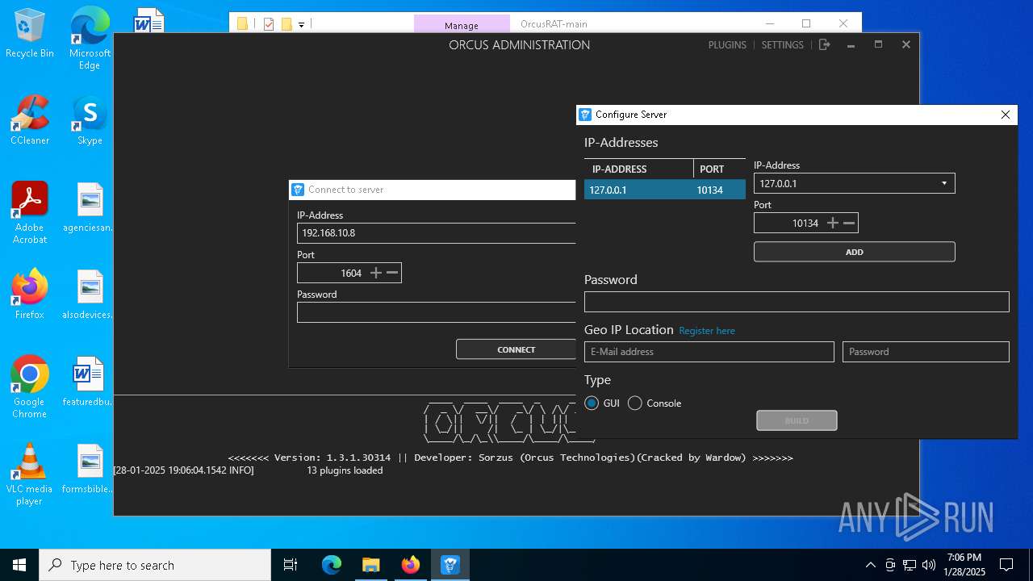This screenshot has height=581, width=1033.
Task: Open Google Chrome desktop shortcut
Action: [30, 387]
